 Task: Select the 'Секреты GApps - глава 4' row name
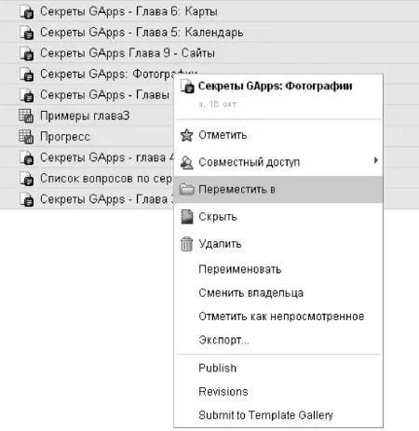(x=107, y=157)
